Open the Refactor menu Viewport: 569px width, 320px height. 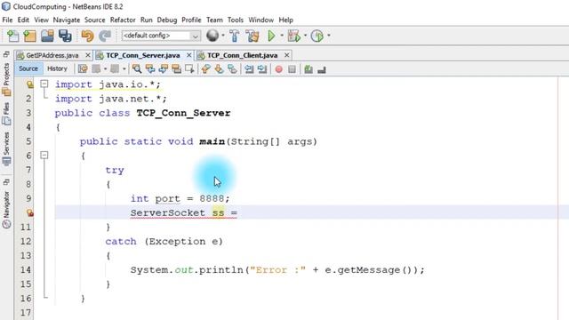pos(123,20)
